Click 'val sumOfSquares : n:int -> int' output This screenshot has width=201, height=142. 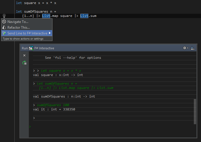click(64, 96)
